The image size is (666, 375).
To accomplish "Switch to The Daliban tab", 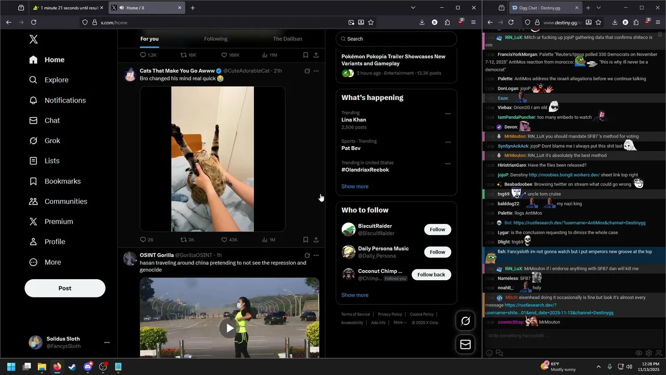I will tap(288, 39).
